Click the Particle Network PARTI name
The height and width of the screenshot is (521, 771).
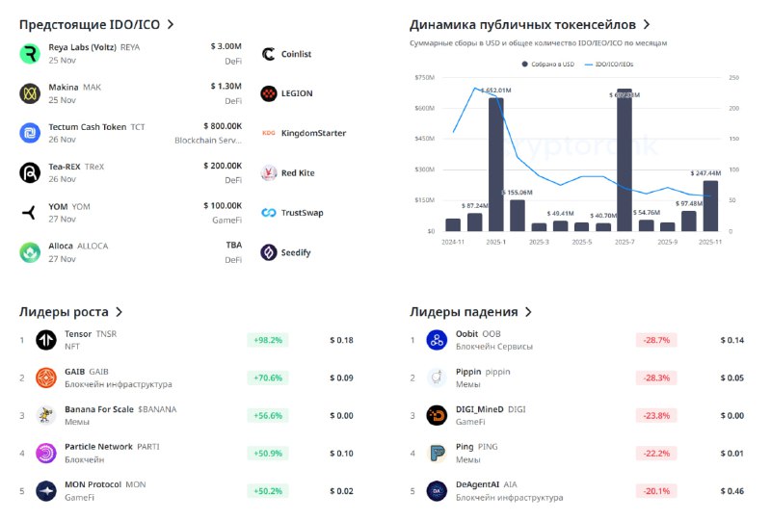pos(98,447)
